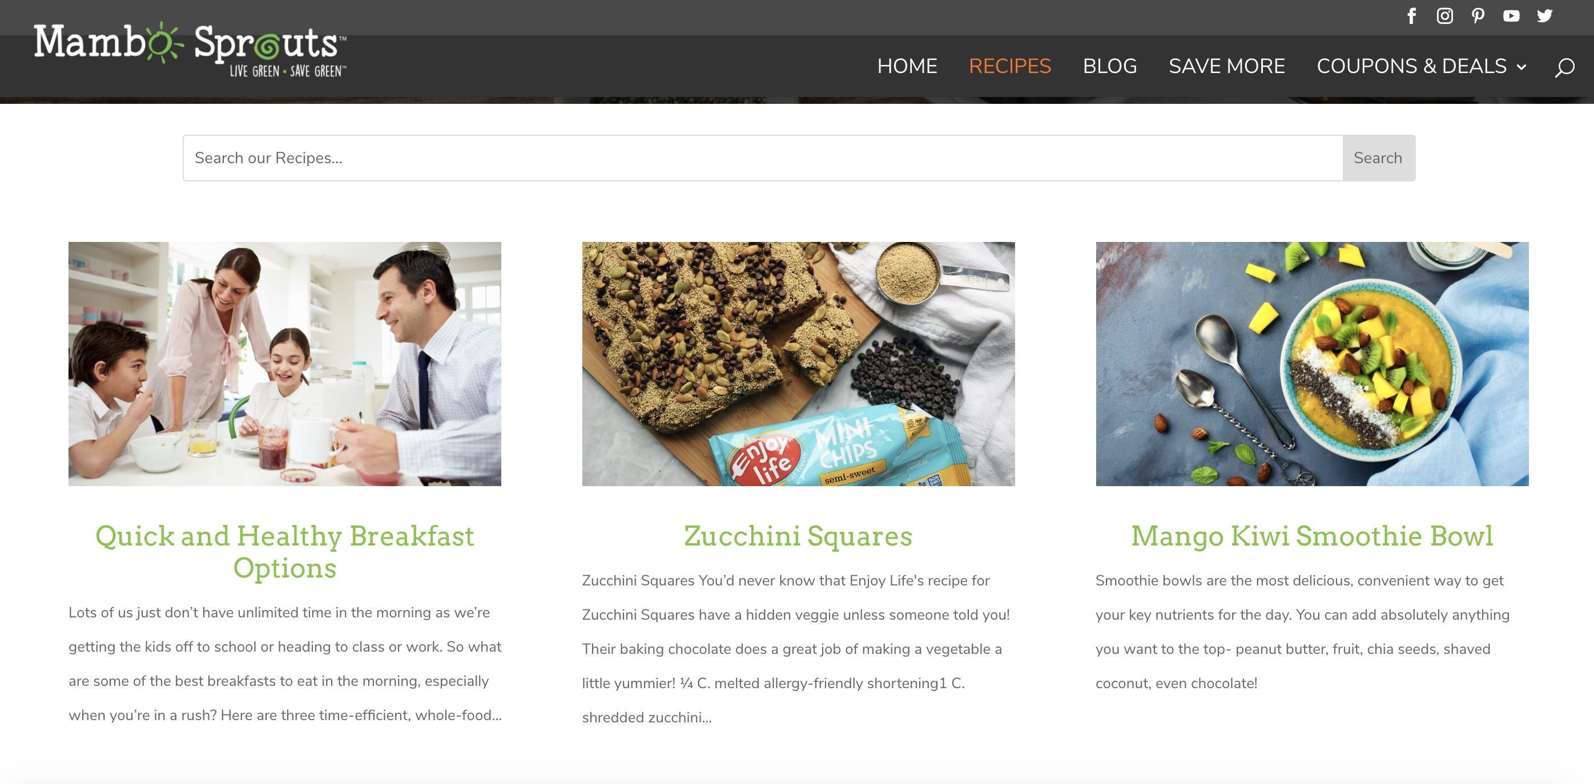Go to the Home menu item
1594x784 pixels.
pos(907,66)
